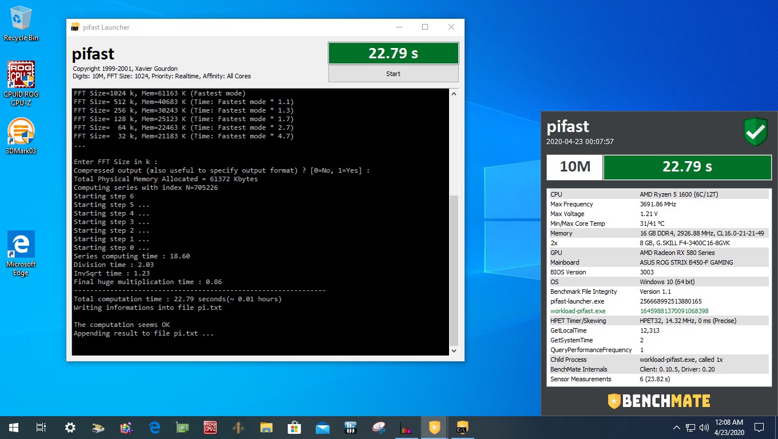Click the console vertical scrollbar thumb
The image size is (778, 439).
point(454,270)
